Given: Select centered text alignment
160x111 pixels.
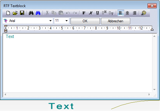Looking at the screenshot, I should pyautogui.click(x=127, y=13).
